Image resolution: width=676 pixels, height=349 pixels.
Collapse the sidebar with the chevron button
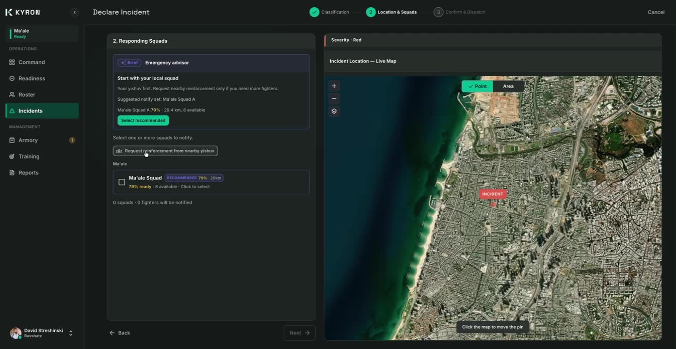[74, 12]
